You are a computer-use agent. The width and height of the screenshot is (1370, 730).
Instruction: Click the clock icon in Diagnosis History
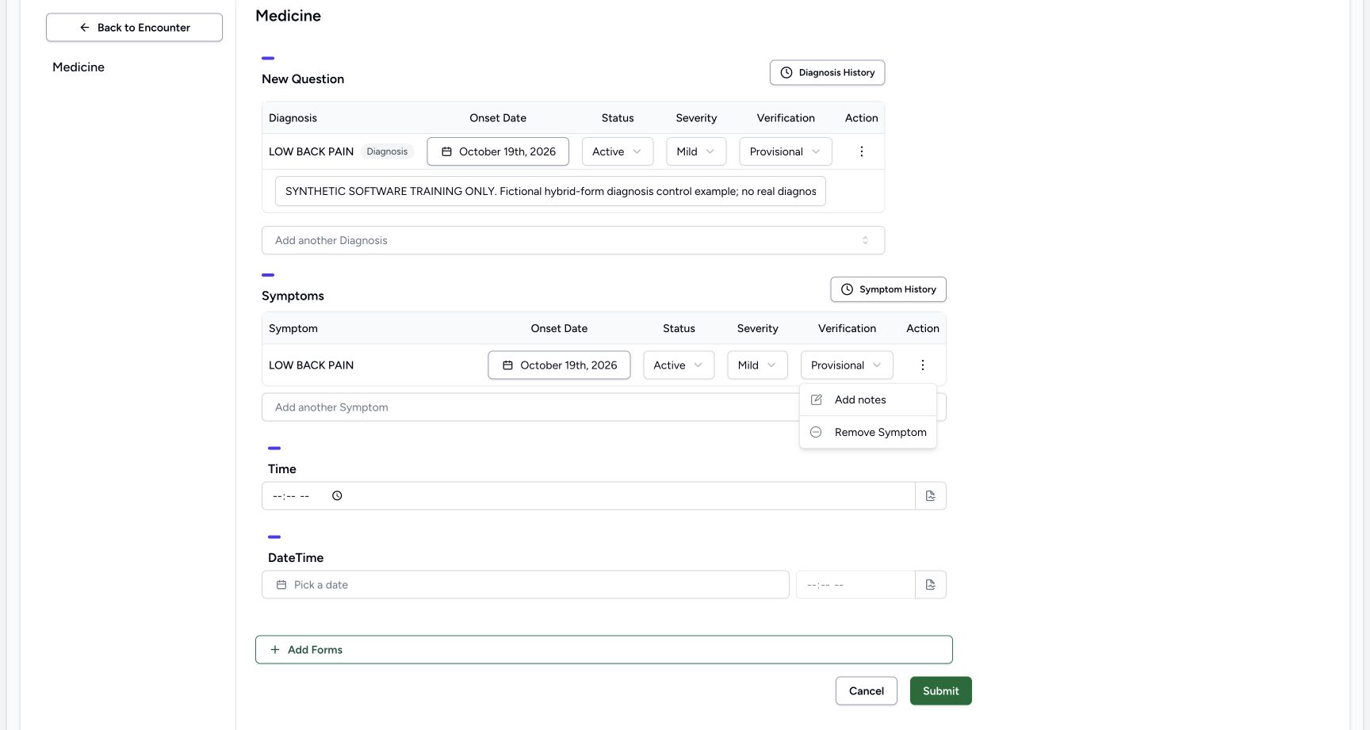point(786,73)
